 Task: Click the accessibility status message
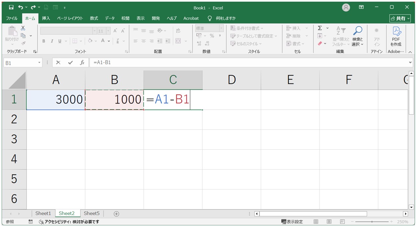69,222
